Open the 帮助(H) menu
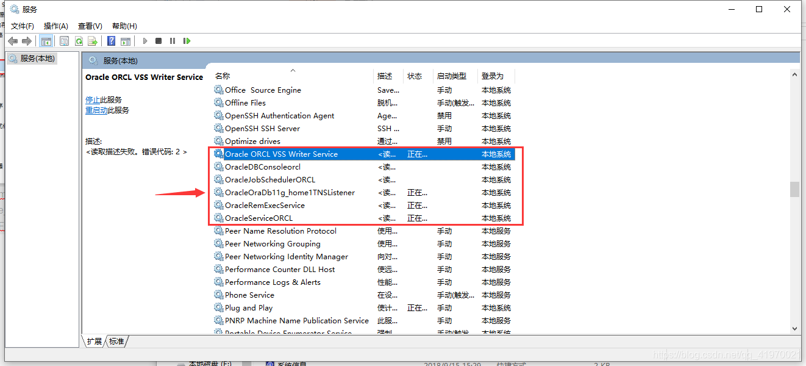The width and height of the screenshot is (806, 366). point(124,26)
